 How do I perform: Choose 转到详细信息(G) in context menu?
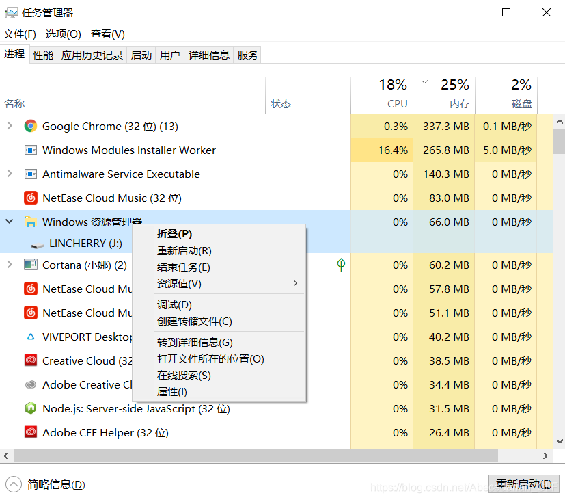point(220,343)
